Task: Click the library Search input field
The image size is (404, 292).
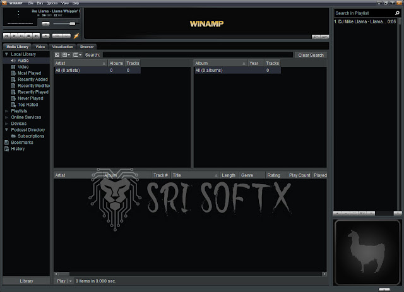Action: click(x=198, y=55)
